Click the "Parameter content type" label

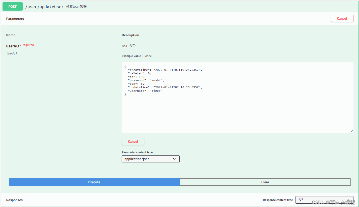click(137, 152)
